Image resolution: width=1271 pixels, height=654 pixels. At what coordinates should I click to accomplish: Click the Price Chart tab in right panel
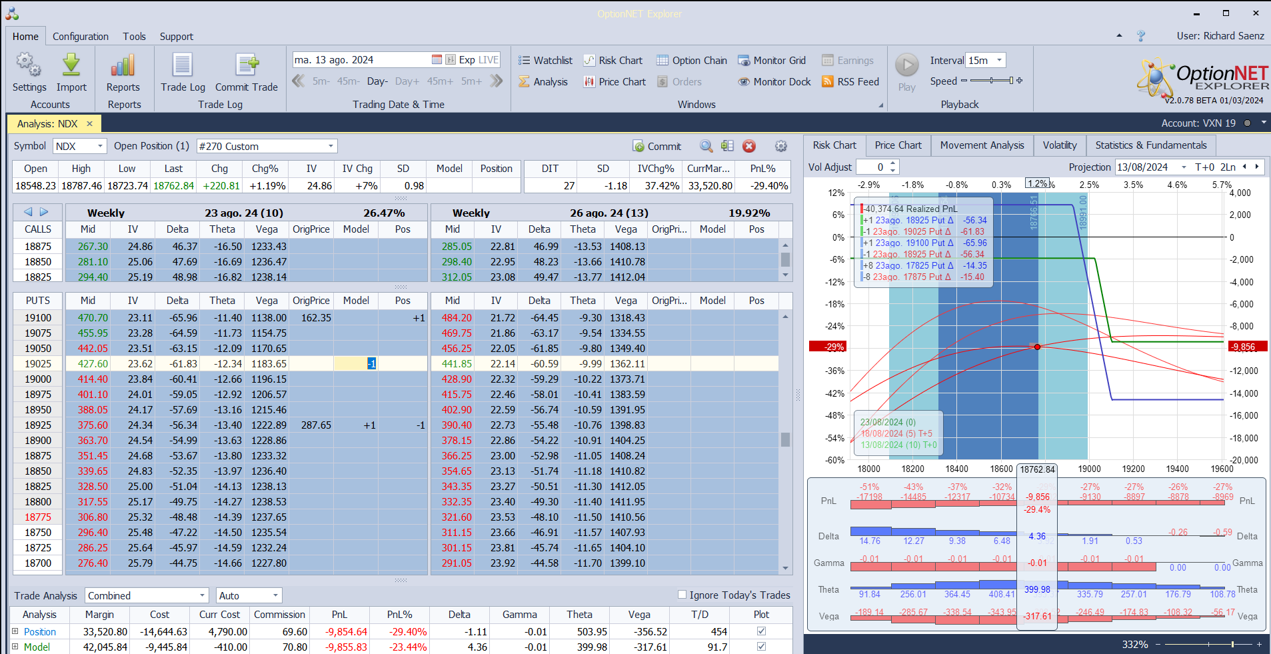(x=898, y=145)
